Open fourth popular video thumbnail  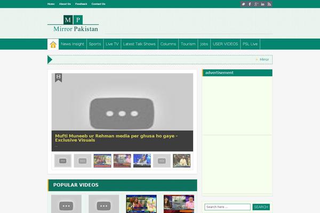pos(179,204)
